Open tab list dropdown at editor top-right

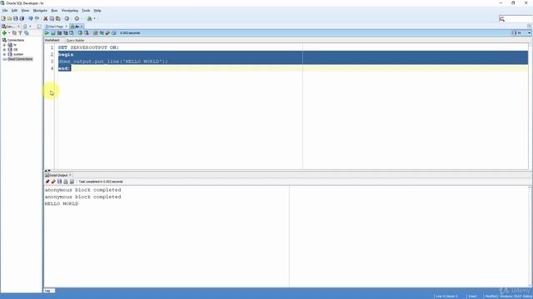(x=530, y=26)
